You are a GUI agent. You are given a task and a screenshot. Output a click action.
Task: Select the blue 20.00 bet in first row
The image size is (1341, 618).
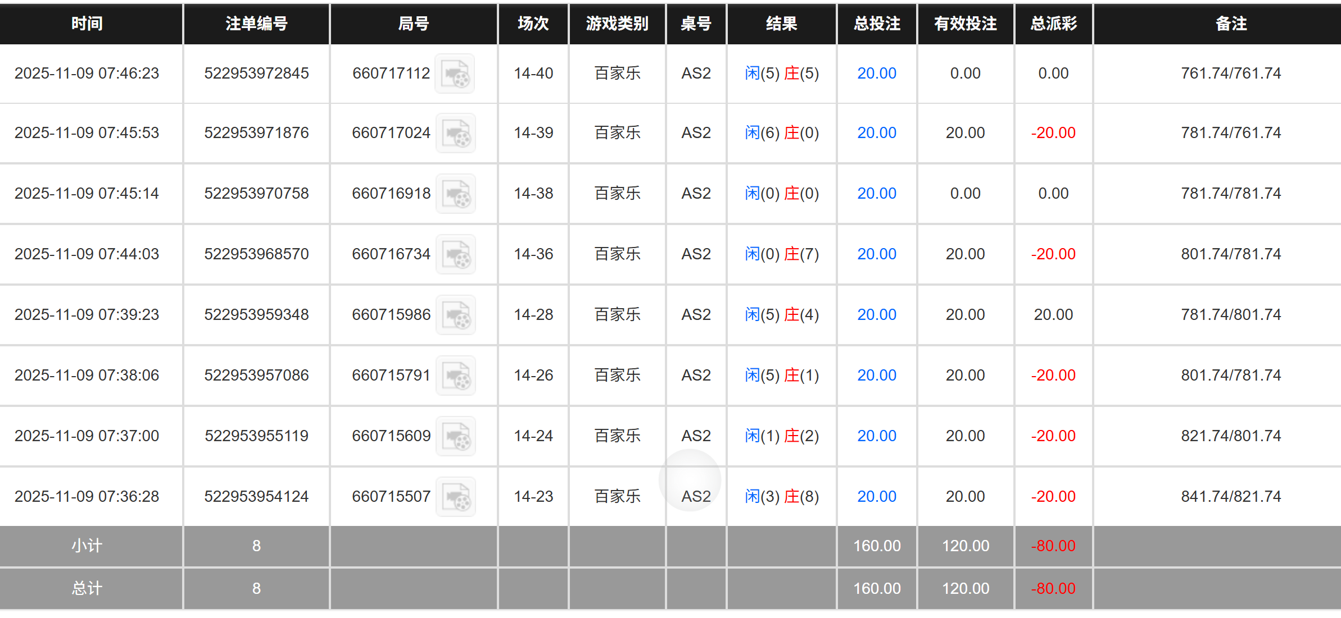tap(876, 73)
